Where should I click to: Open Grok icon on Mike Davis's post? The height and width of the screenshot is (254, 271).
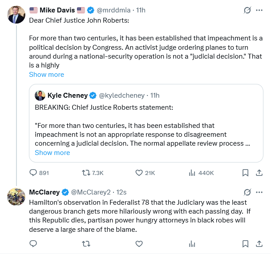click(x=247, y=10)
